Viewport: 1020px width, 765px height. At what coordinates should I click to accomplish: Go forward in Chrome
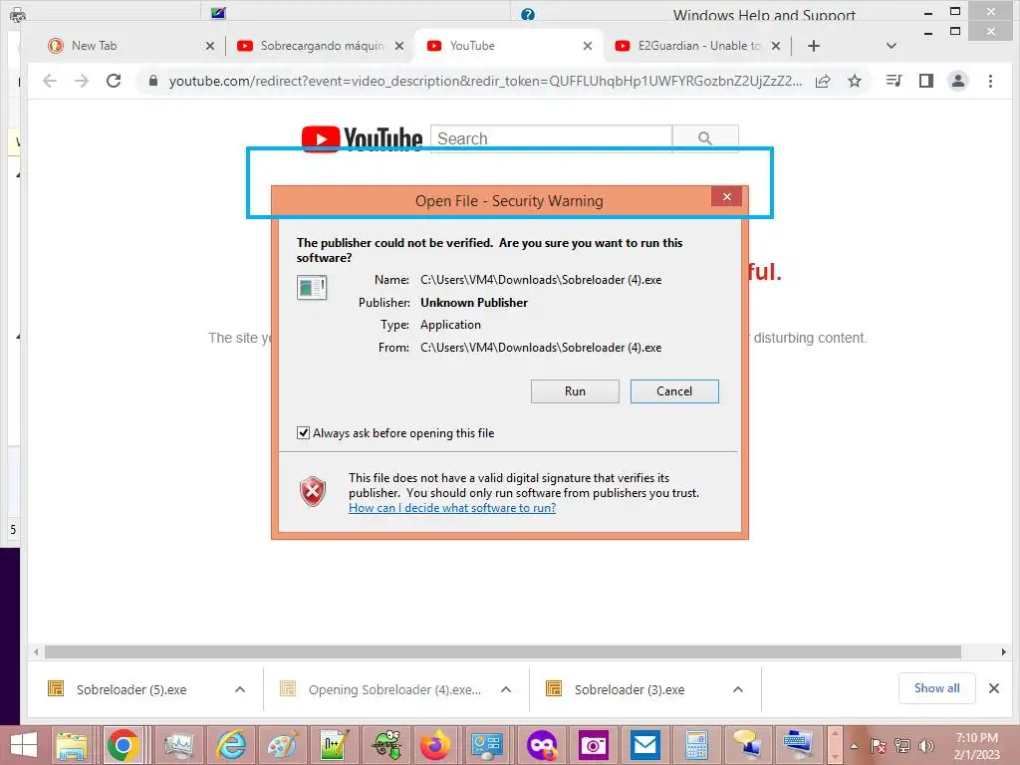point(82,81)
